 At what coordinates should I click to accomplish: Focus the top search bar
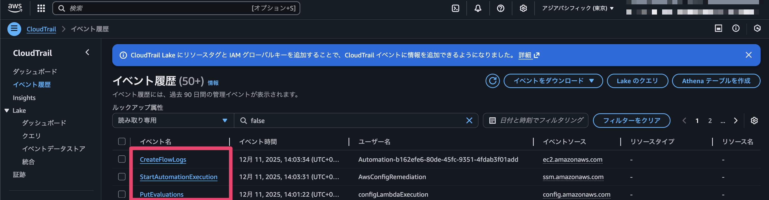coord(176,8)
